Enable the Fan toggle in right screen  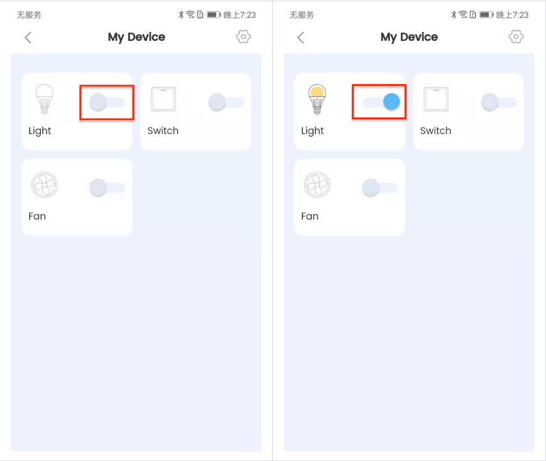click(x=380, y=188)
